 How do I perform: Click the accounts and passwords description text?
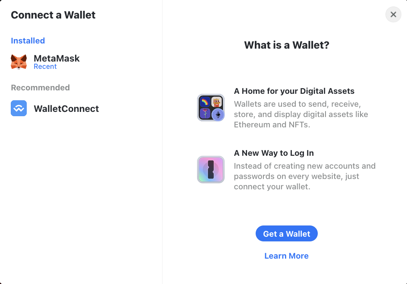pos(305,176)
